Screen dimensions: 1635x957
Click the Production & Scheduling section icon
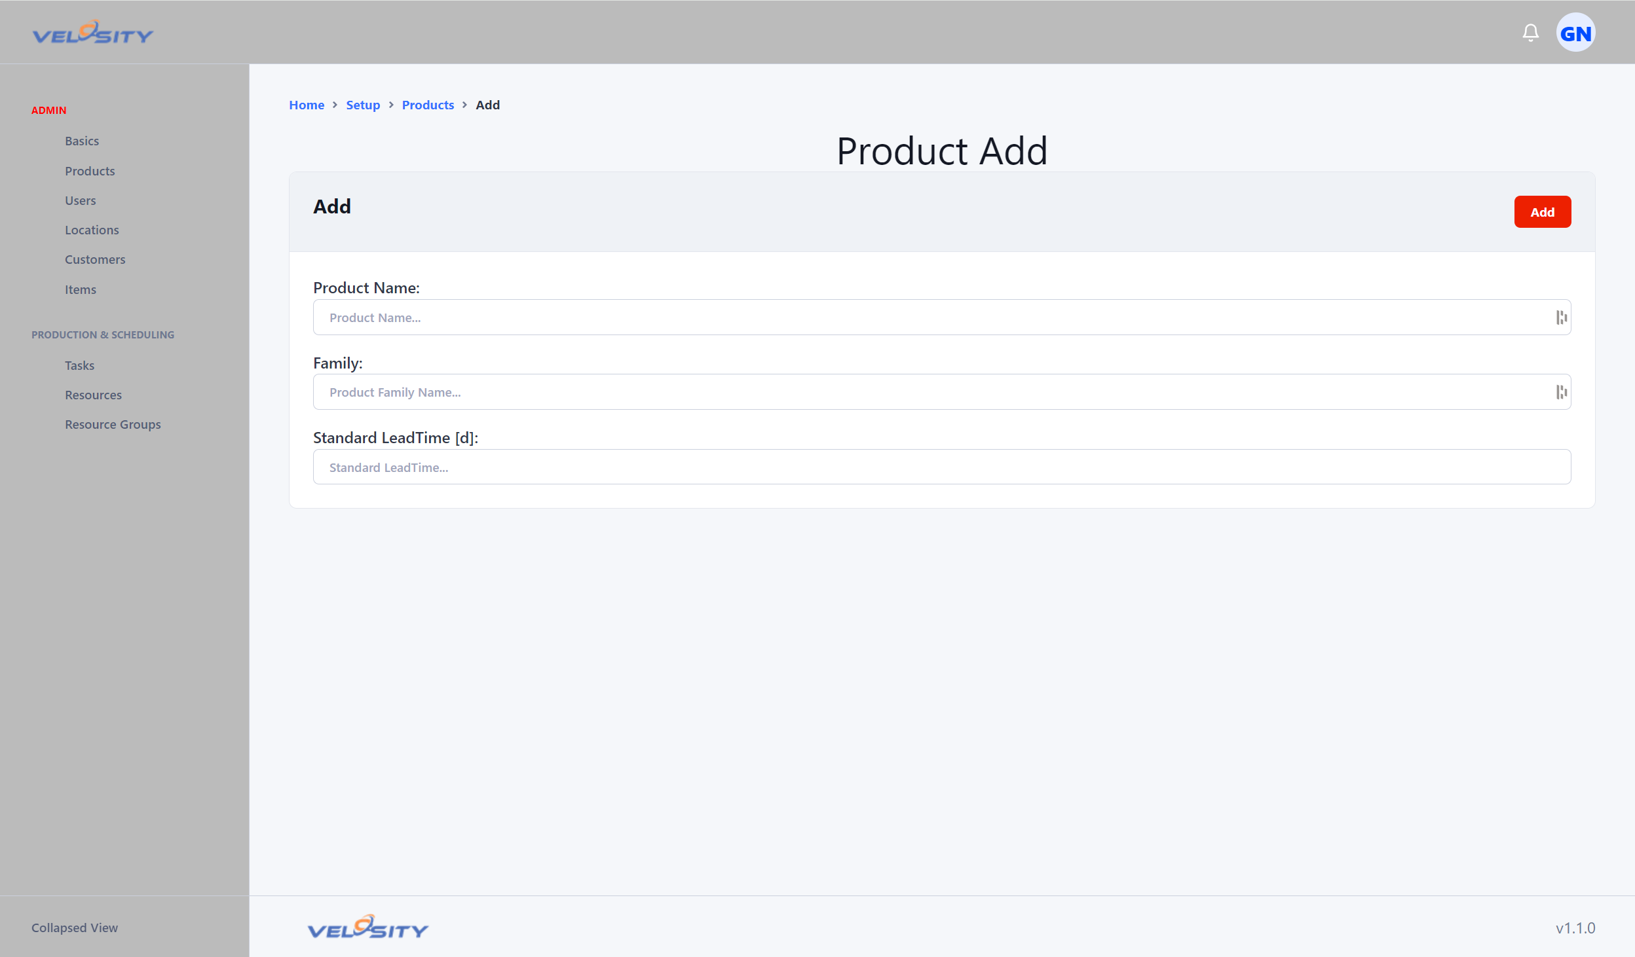pos(103,334)
